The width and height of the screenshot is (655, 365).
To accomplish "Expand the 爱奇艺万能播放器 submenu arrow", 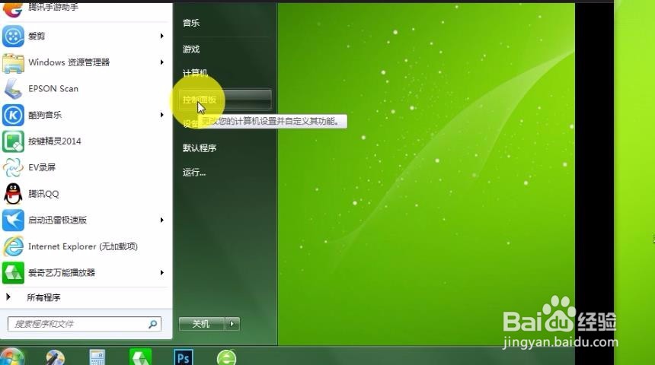I will point(161,273).
